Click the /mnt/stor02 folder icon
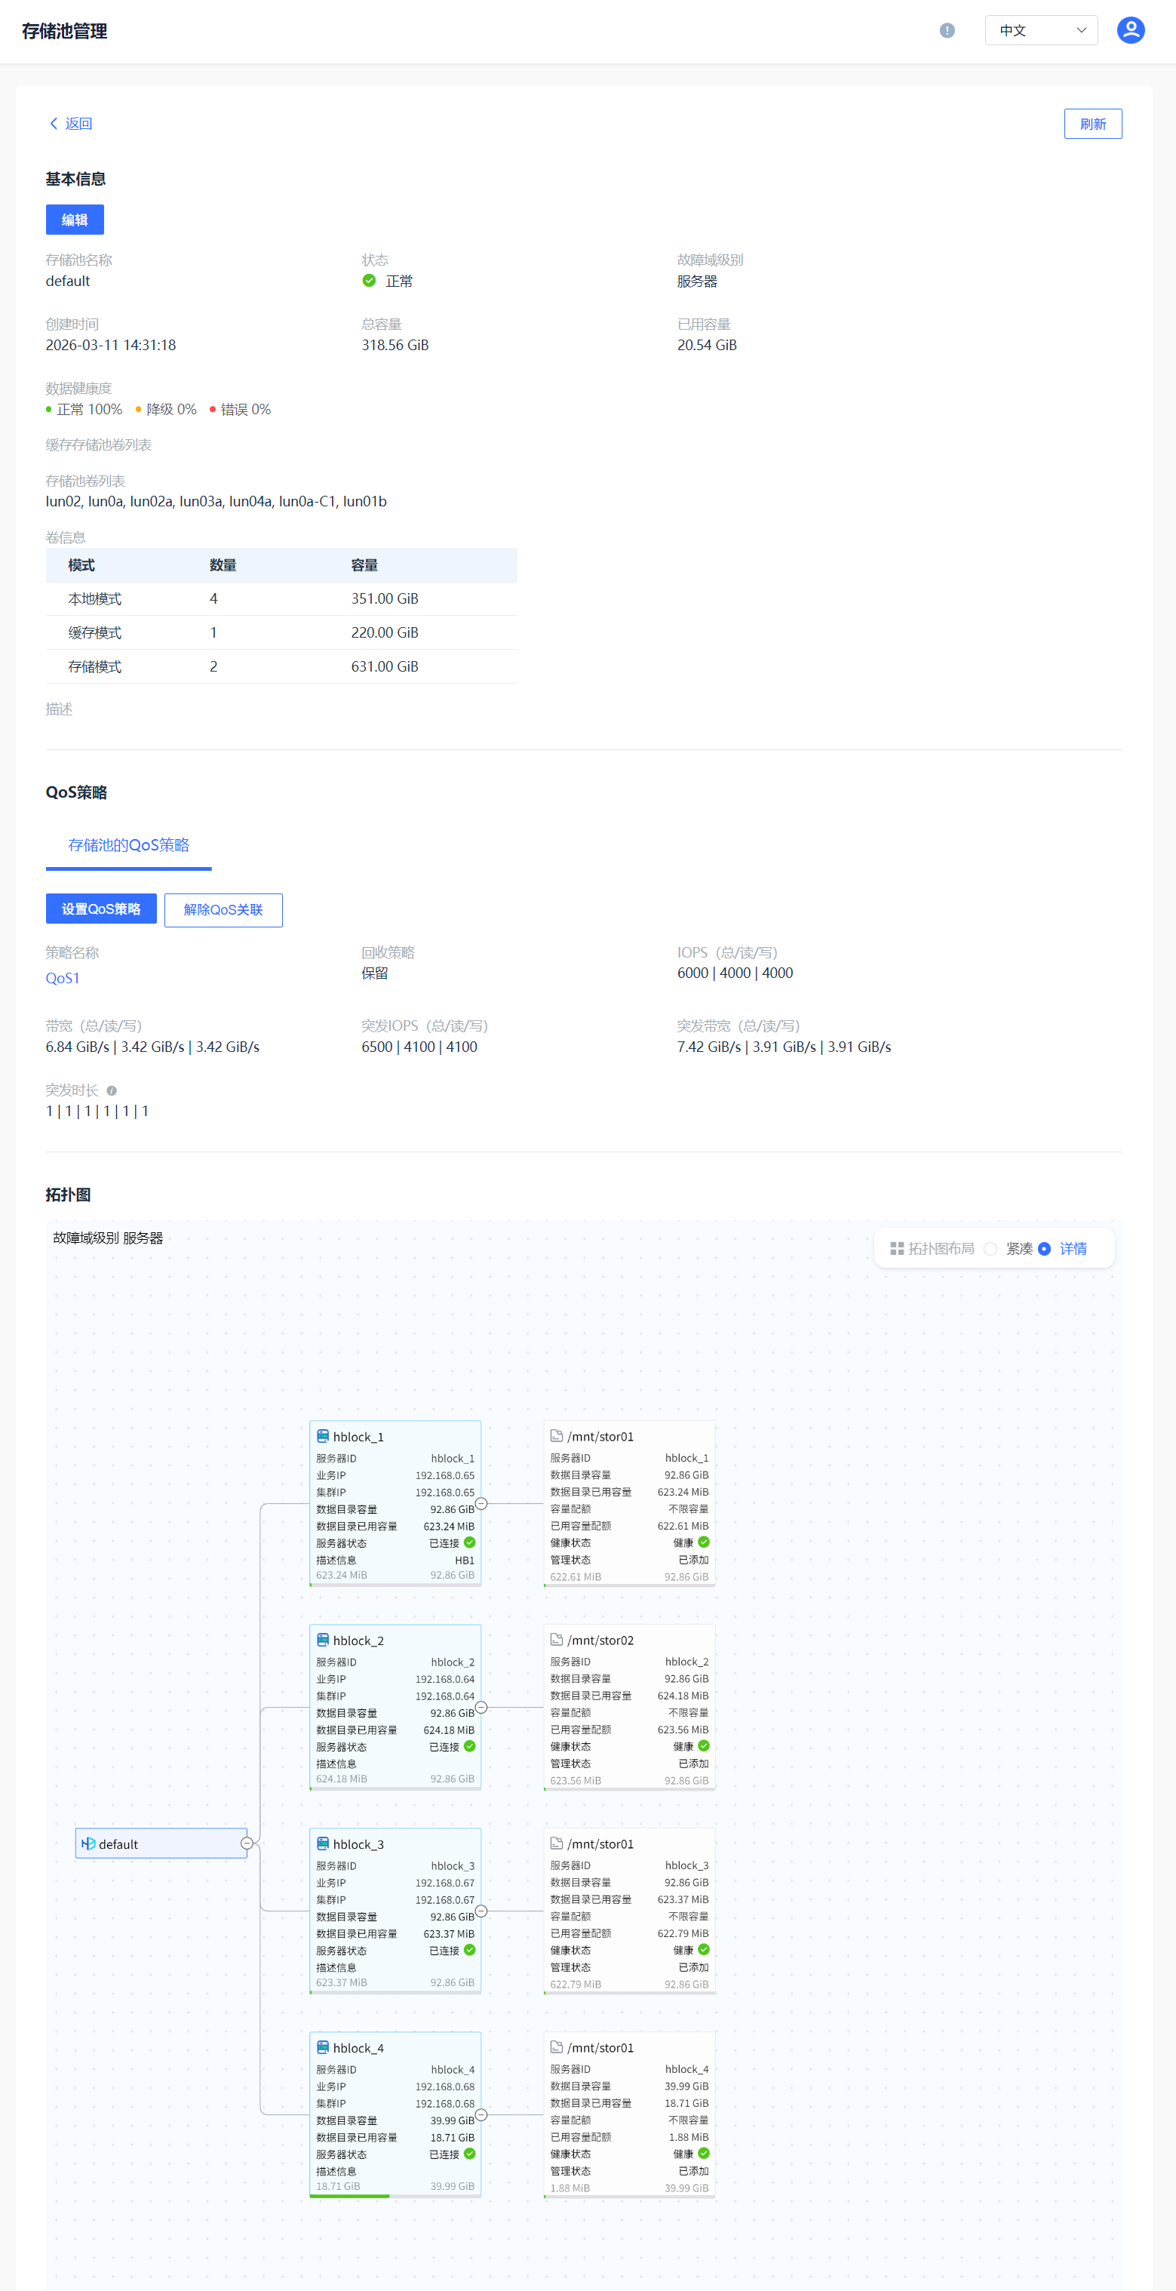The height and width of the screenshot is (2291, 1176). pos(557,1639)
